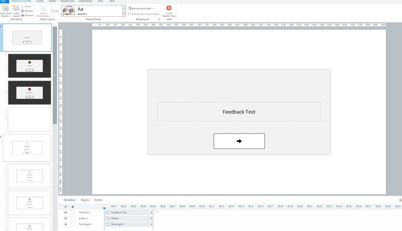Click the slide panel vertical scrollbar

55,75
